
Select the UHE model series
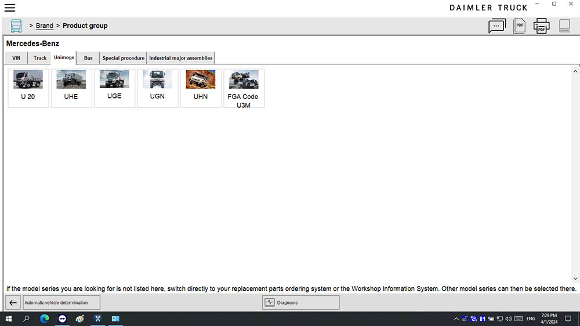[x=71, y=88]
